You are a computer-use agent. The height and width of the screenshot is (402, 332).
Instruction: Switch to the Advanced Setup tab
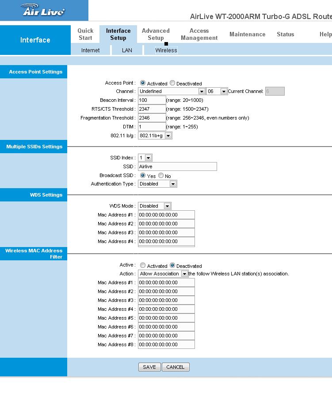pyautogui.click(x=156, y=35)
